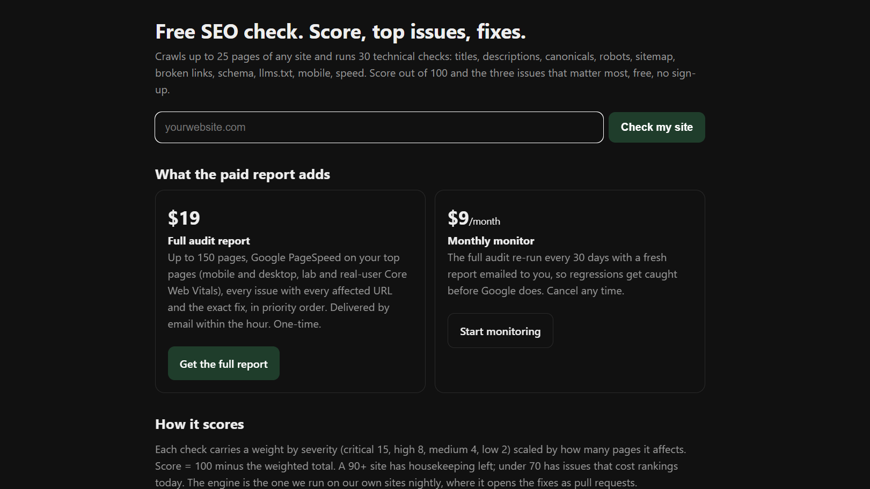Click the paragraph starting 'Each check carries a weight'
The height and width of the screenshot is (489, 870).
[x=421, y=466]
